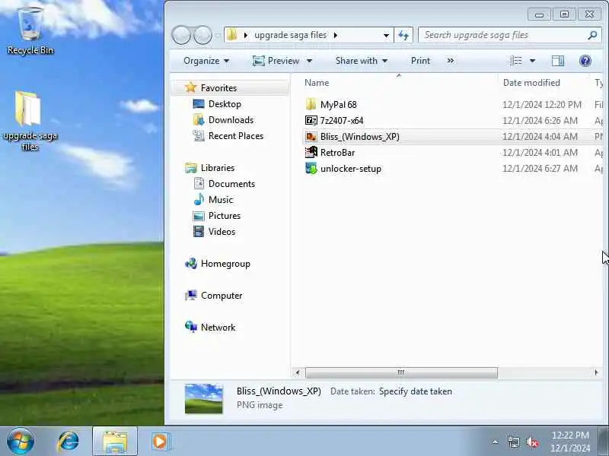Click Print in the toolbar
This screenshot has height=456, width=609.
click(x=420, y=61)
